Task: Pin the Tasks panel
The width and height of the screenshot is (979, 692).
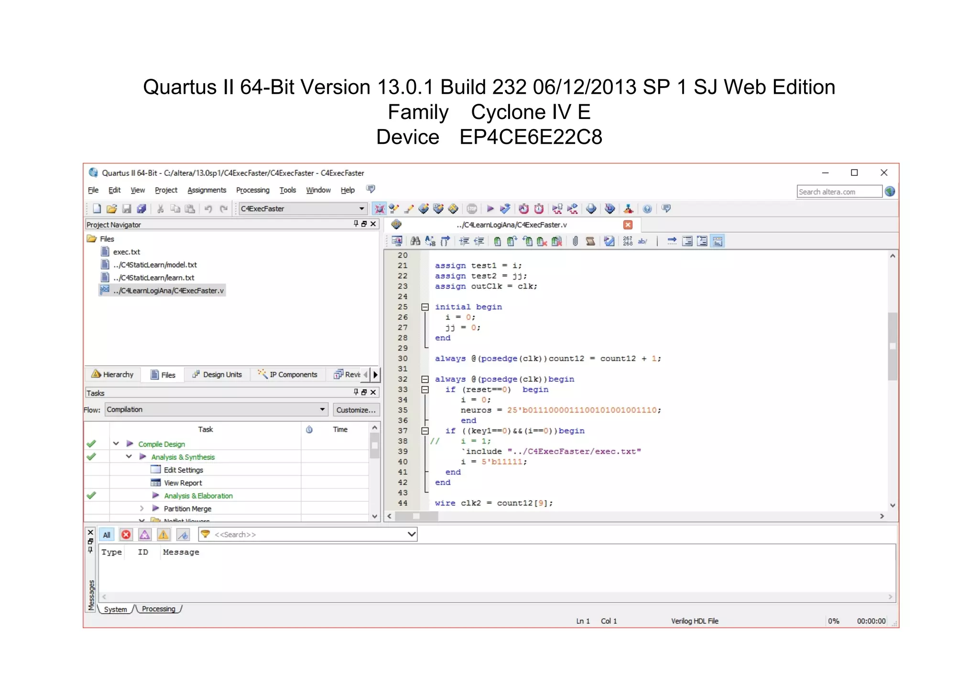Action: (x=356, y=392)
